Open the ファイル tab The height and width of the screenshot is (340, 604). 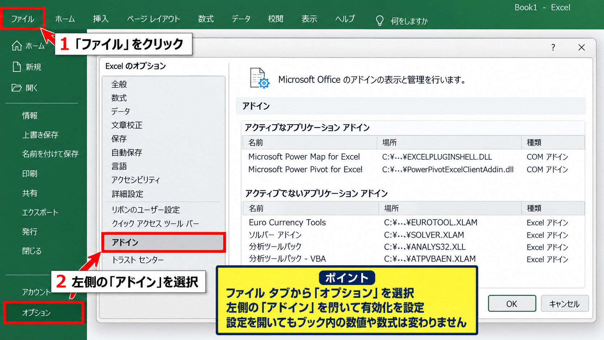coord(22,19)
